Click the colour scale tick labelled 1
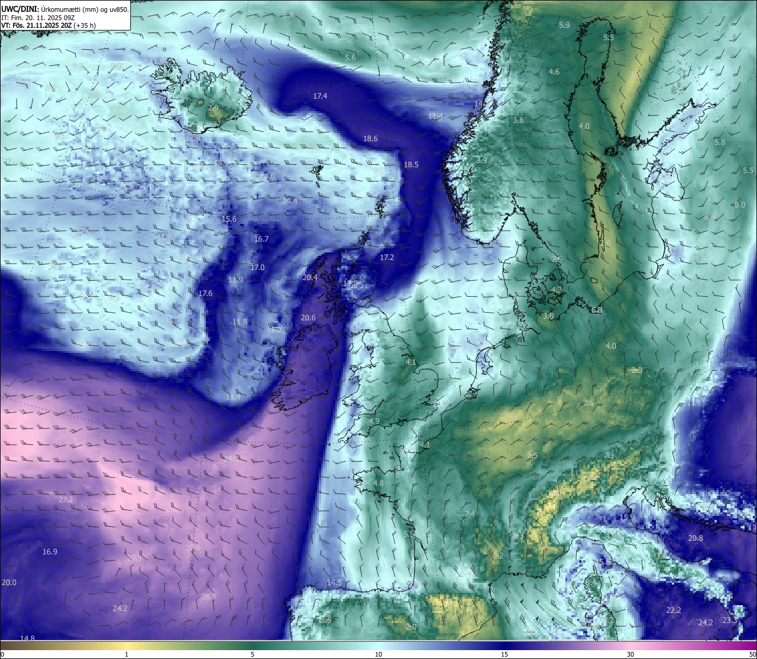This screenshot has width=757, height=659. click(127, 654)
